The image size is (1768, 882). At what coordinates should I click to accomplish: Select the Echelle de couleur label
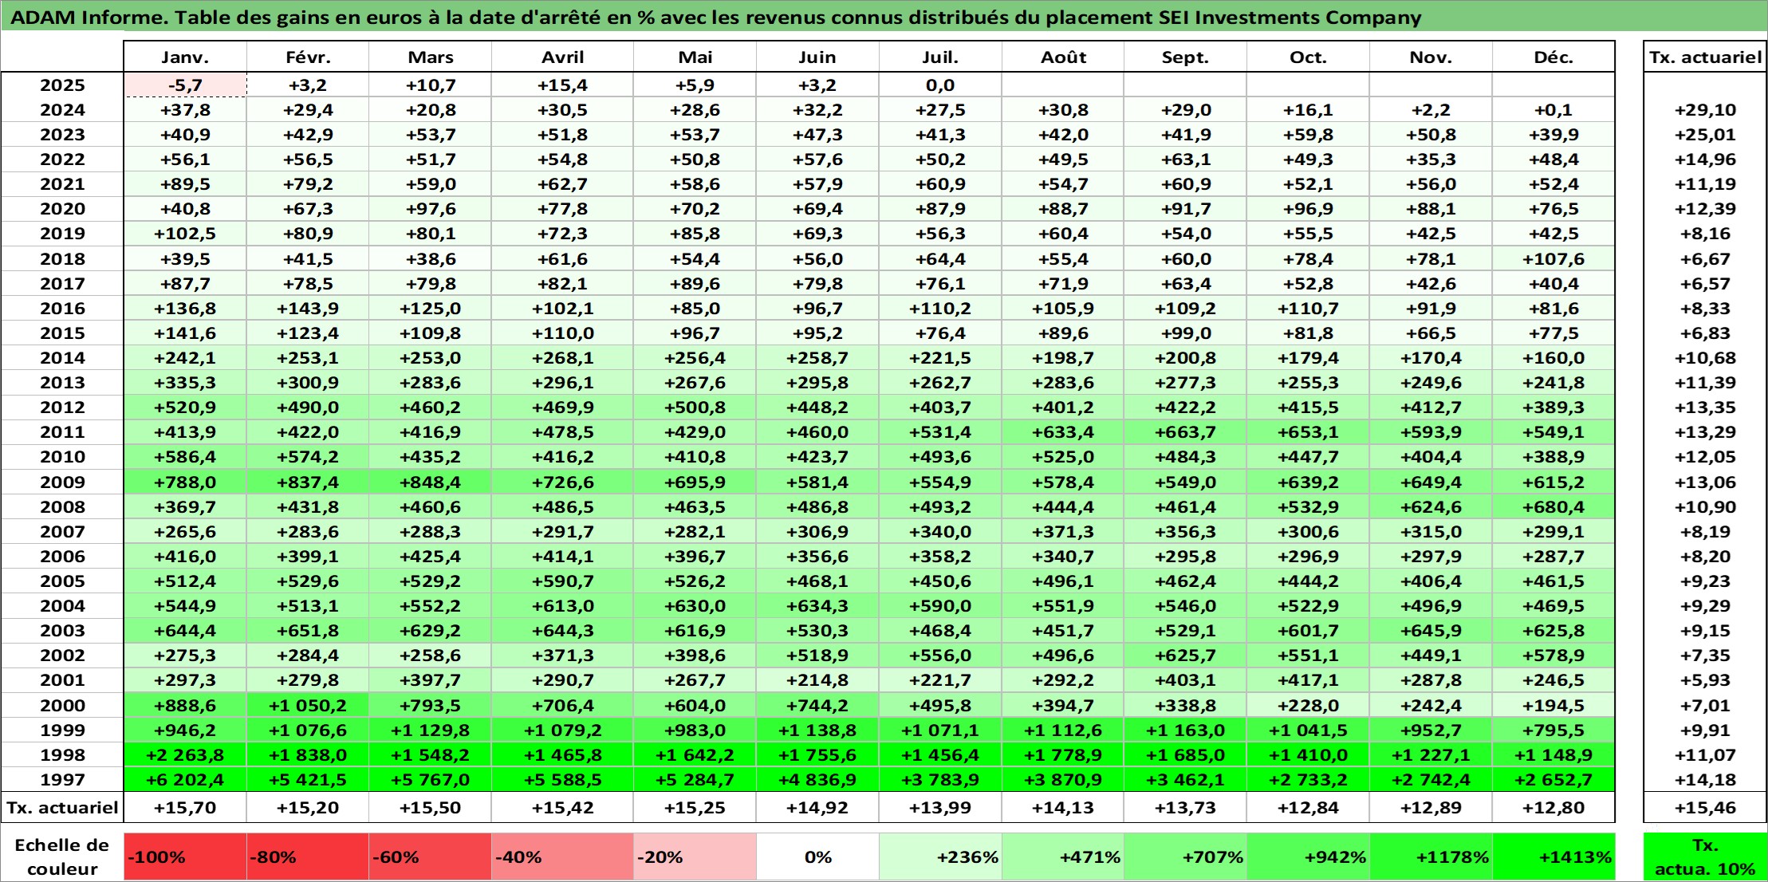(x=62, y=857)
